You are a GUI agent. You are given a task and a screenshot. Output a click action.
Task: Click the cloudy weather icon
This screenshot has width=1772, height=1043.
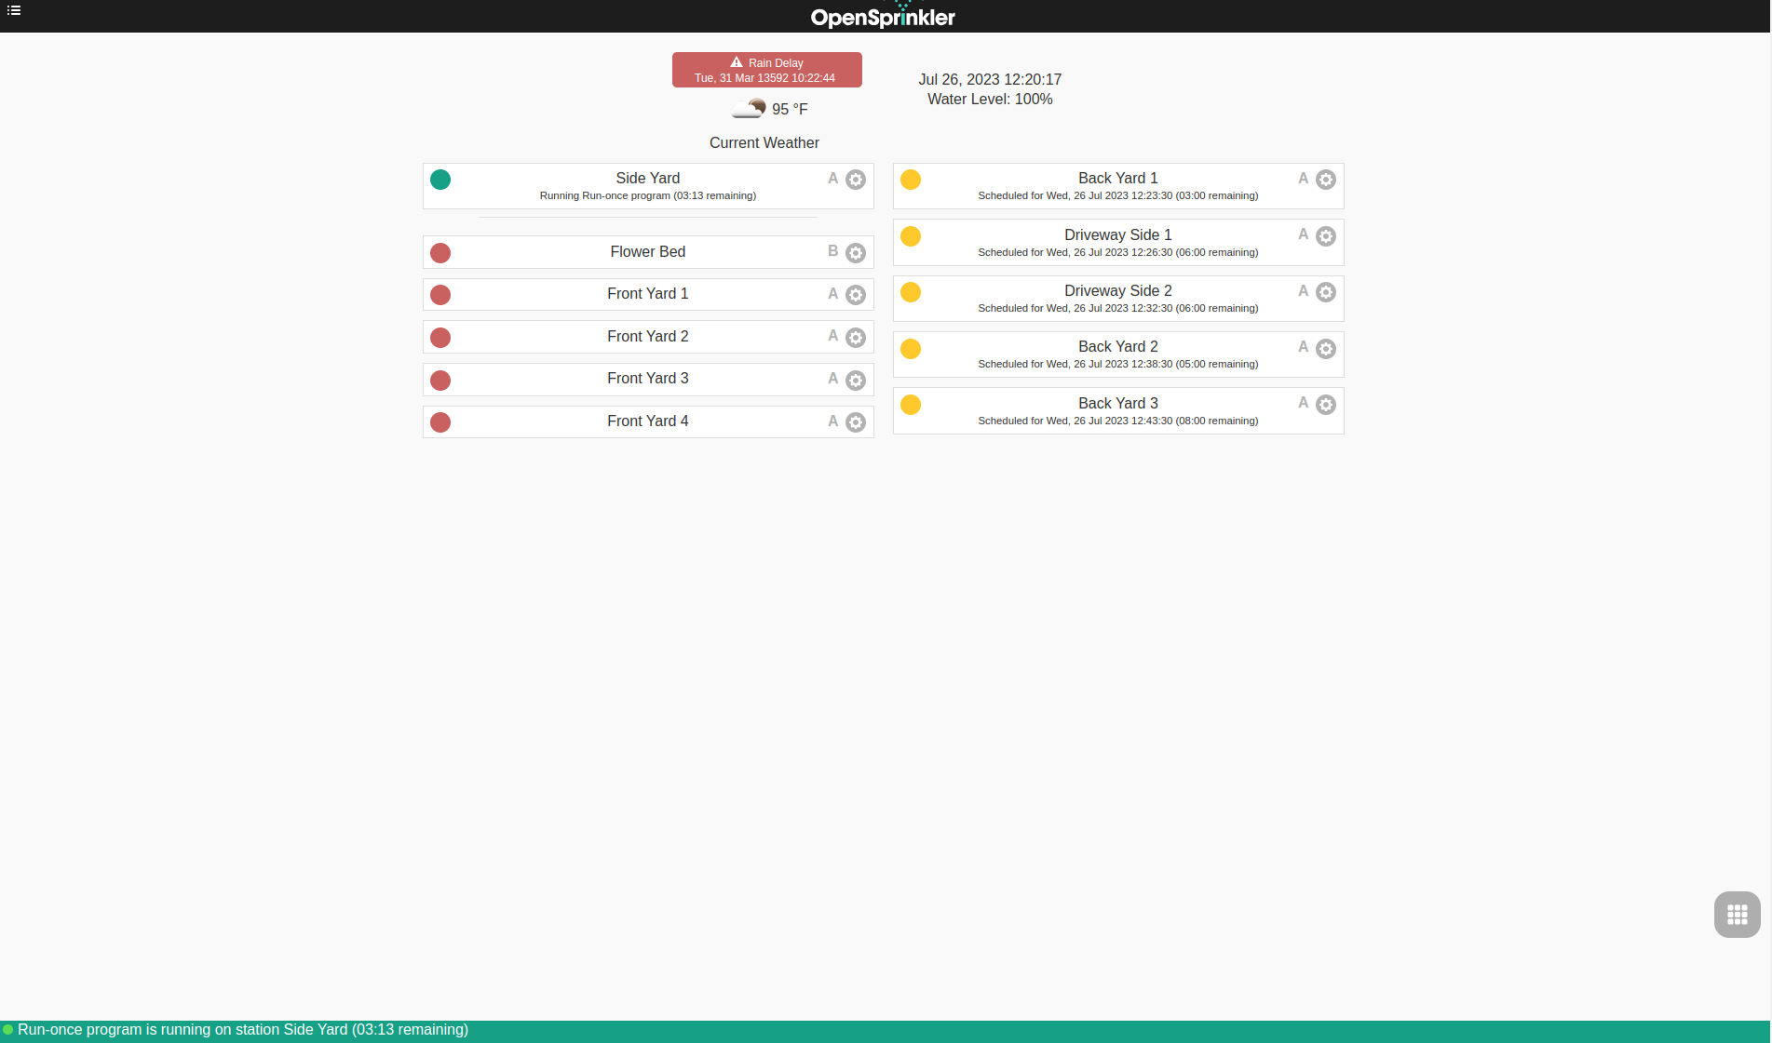point(747,109)
